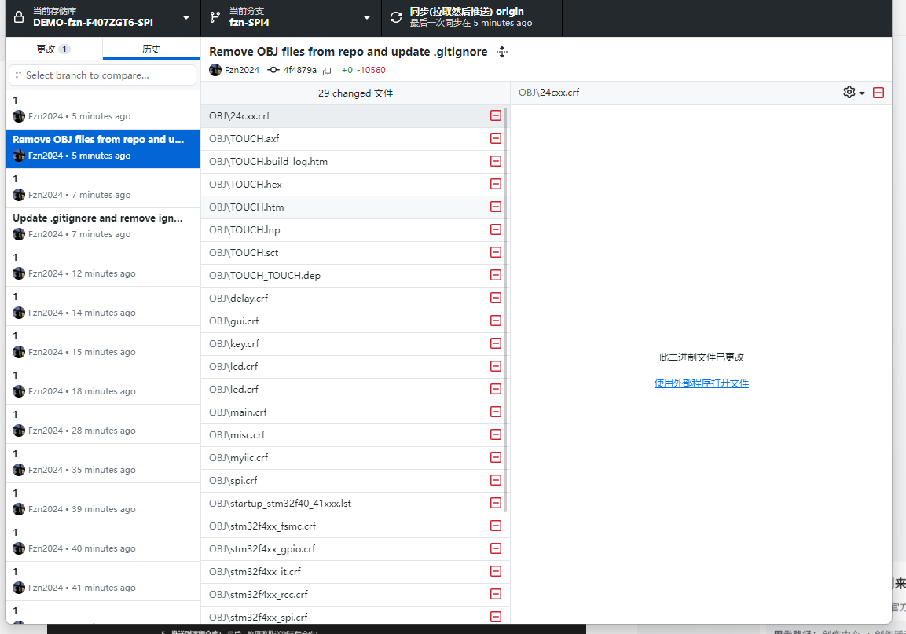Viewport: 906px width, 634px height.
Task: Click the Select branch to compare field
Action: [x=101, y=75]
